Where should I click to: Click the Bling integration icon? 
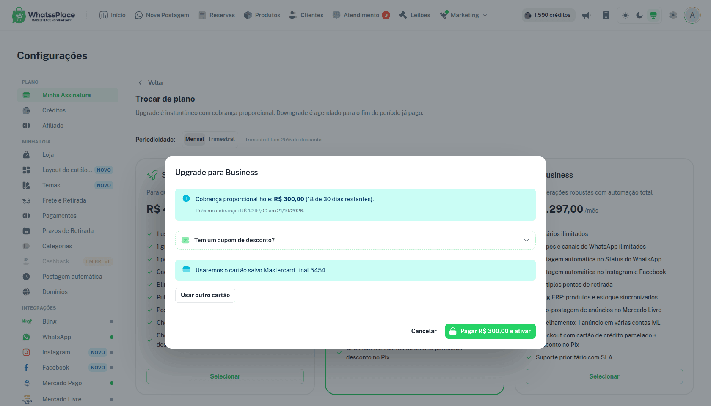(27, 321)
